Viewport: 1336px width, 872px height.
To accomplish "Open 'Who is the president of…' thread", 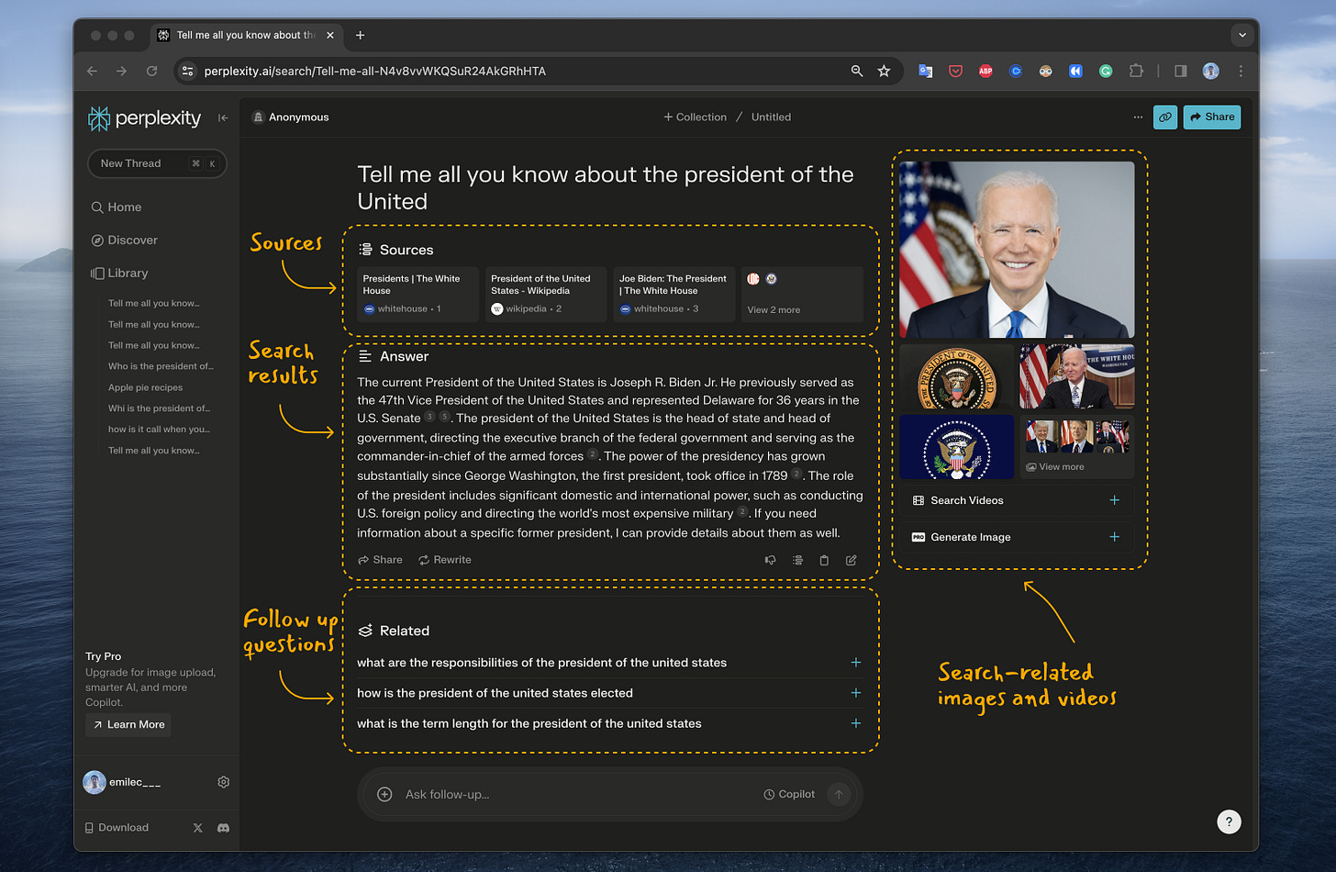I will pos(161,366).
